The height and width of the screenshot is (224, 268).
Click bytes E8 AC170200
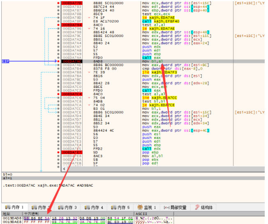point(106,21)
